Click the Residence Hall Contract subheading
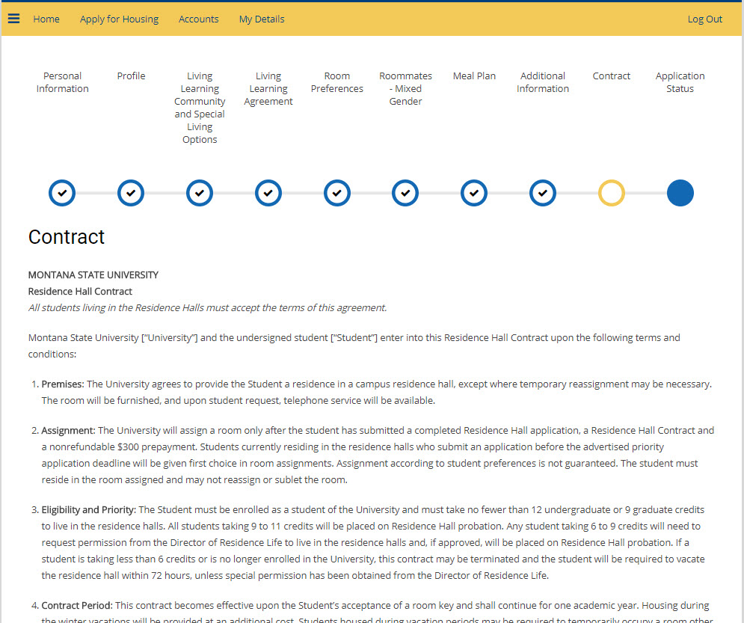 tap(80, 292)
